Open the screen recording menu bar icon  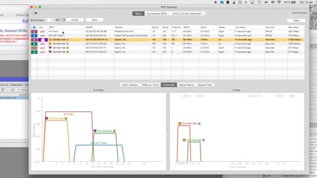coord(215,2)
